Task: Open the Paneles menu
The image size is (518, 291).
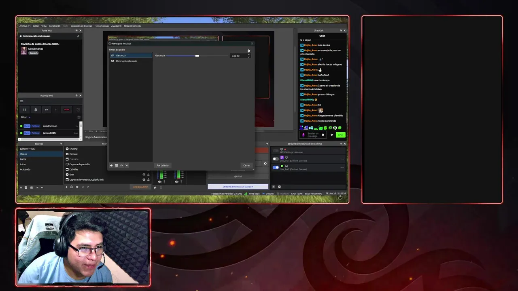Action: pyautogui.click(x=55, y=26)
